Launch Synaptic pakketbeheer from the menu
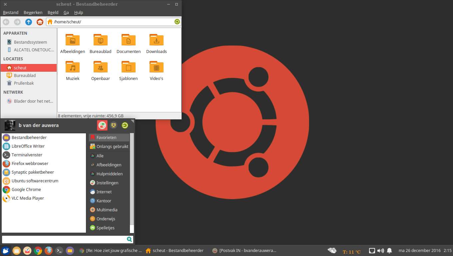The height and width of the screenshot is (256, 453). 44,172
